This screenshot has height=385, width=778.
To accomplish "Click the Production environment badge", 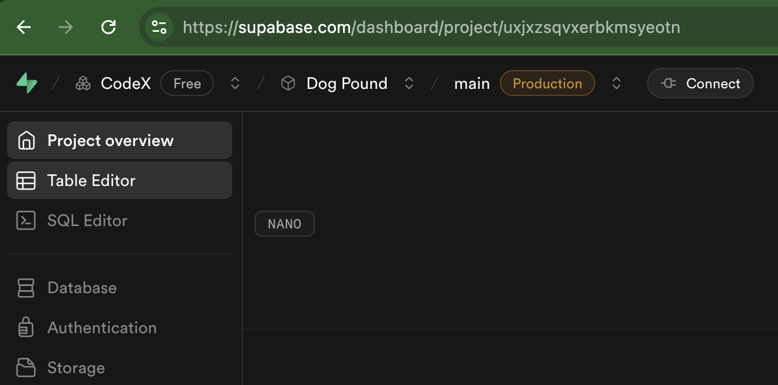I will coord(547,83).
